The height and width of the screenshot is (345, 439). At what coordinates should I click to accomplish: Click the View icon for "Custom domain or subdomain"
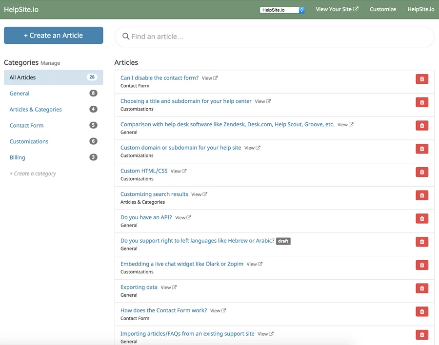(252, 148)
